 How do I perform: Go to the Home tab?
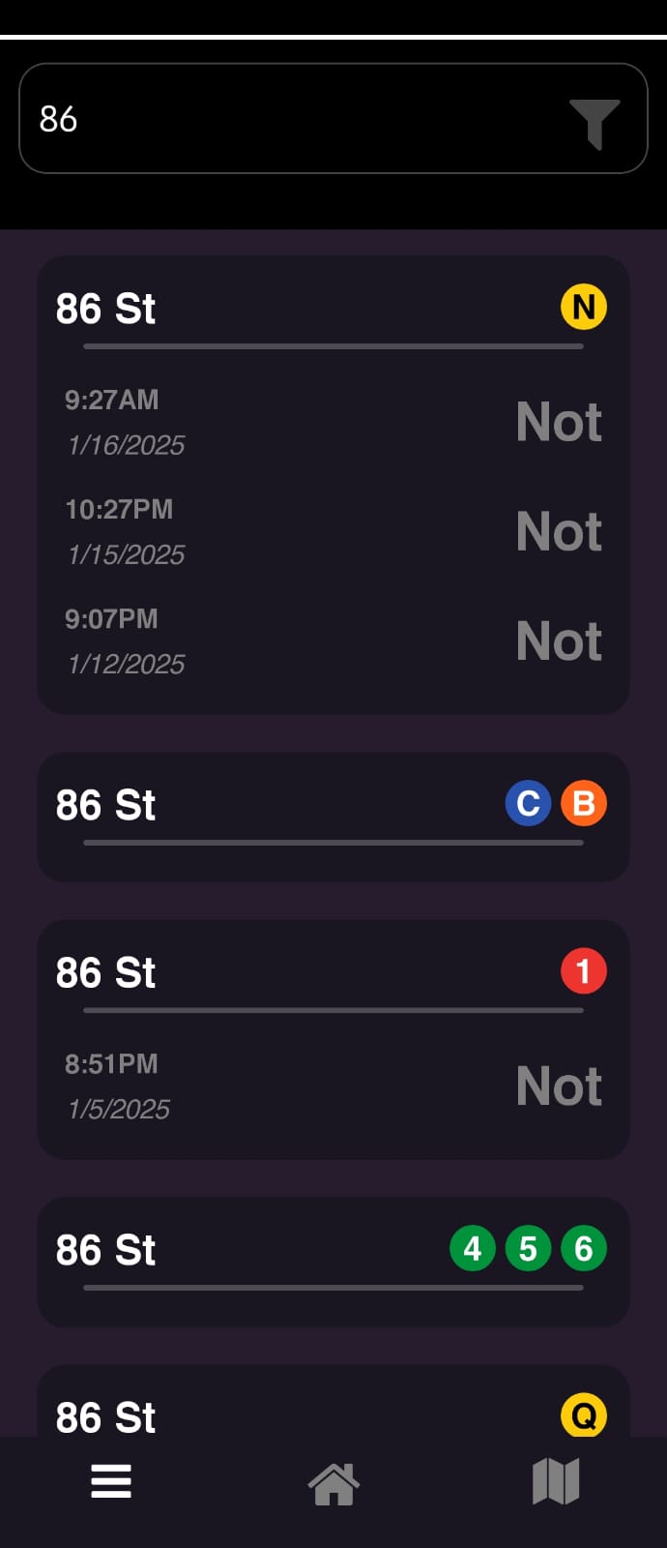coord(333,1483)
